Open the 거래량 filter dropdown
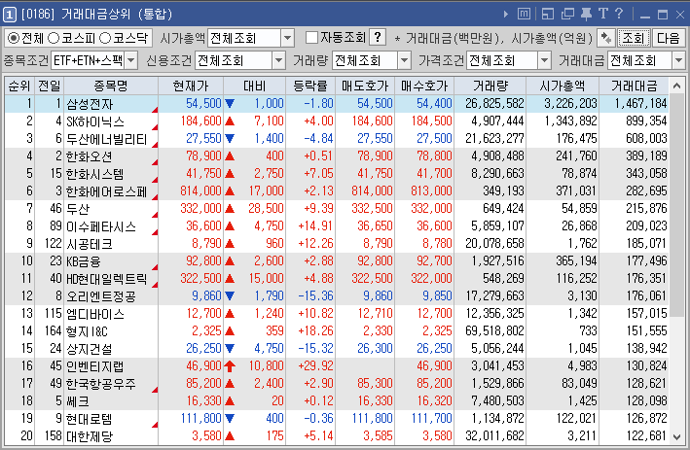 (x=405, y=60)
